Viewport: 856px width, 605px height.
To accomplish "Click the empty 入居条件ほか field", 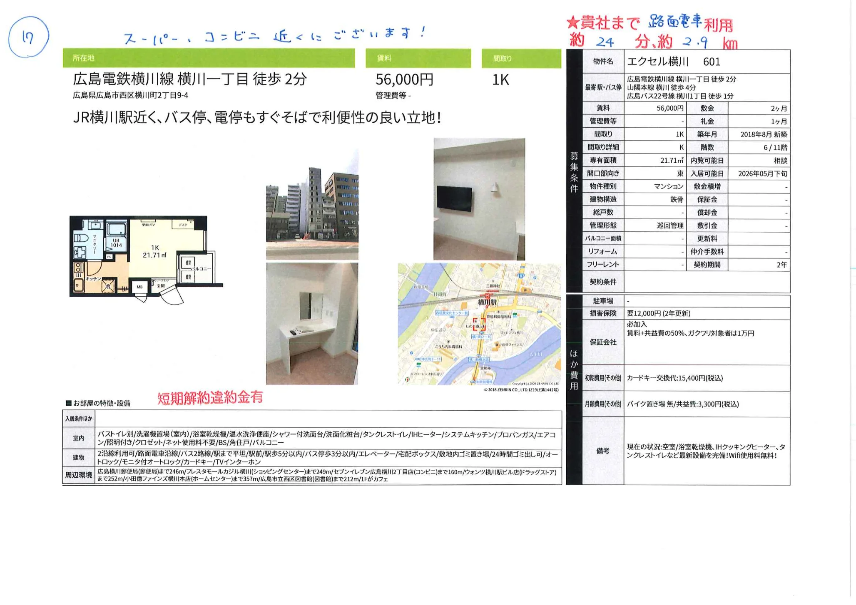I will click(x=328, y=418).
